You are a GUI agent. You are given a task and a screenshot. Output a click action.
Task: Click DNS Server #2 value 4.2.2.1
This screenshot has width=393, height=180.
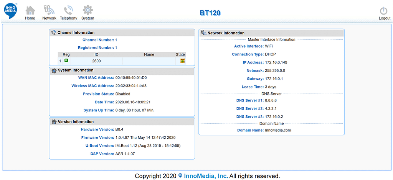point(271,108)
